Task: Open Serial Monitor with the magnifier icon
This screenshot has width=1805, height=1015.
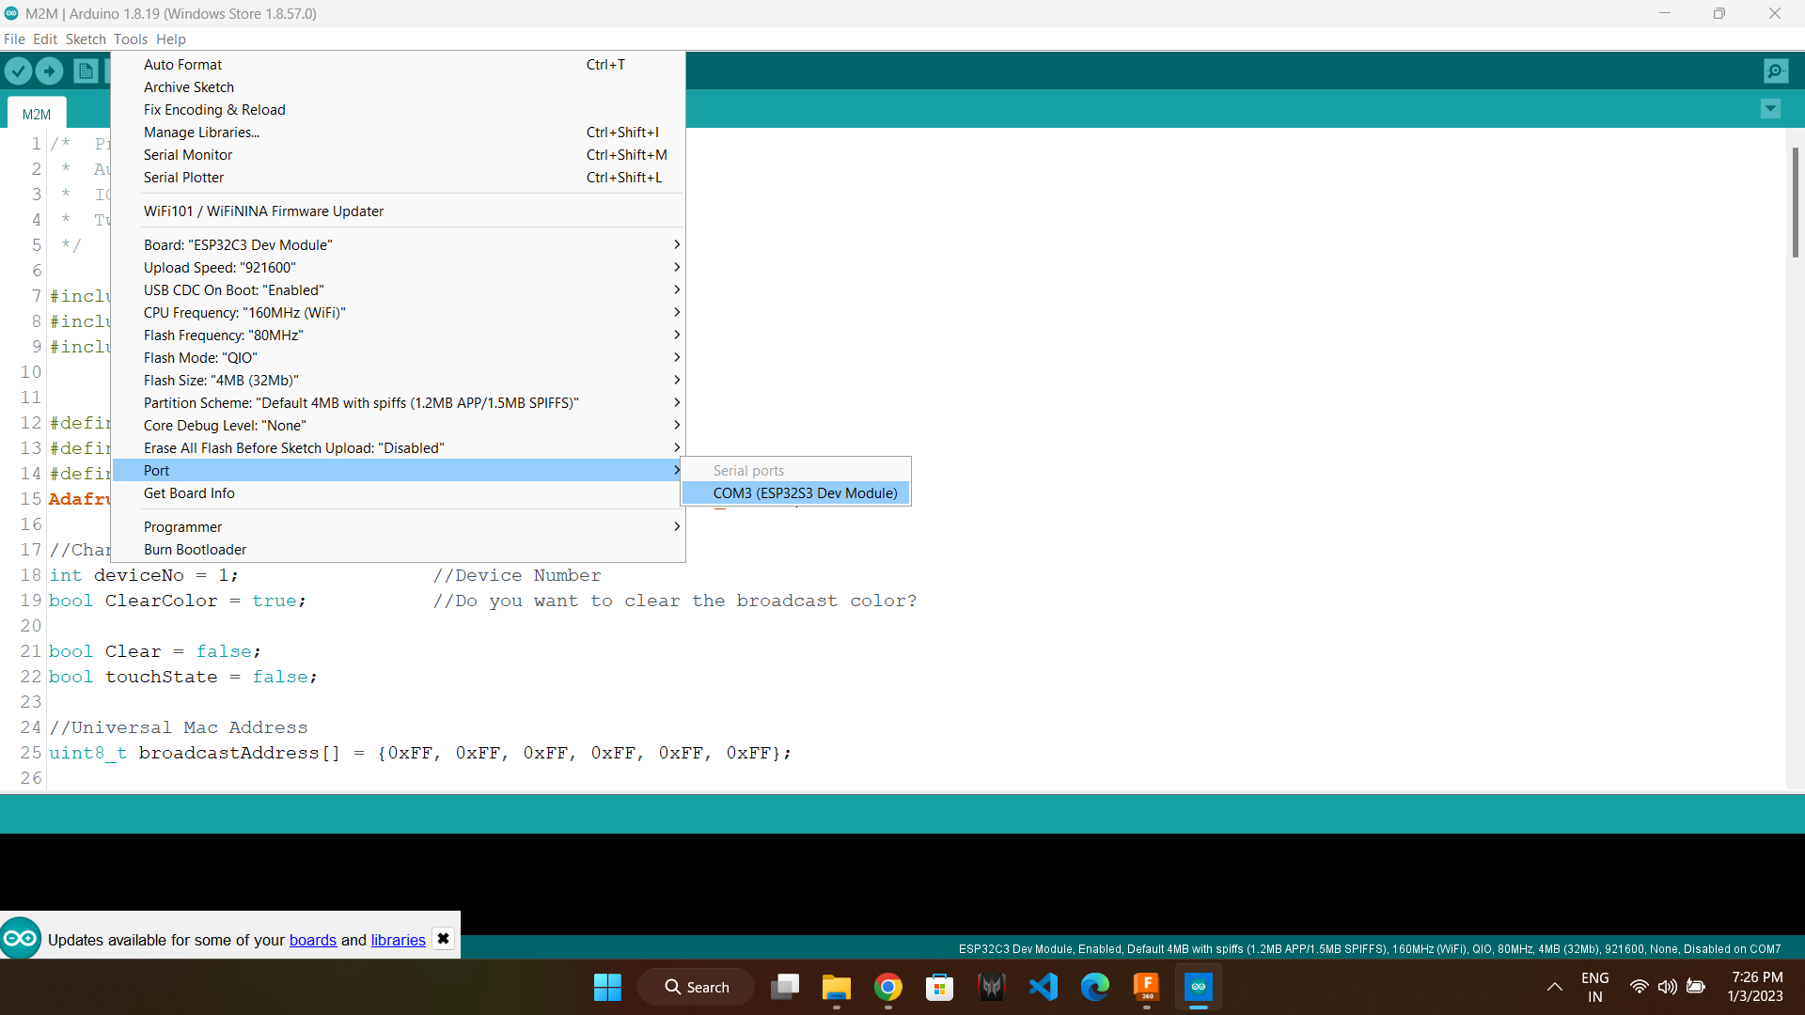Action: coord(1776,70)
